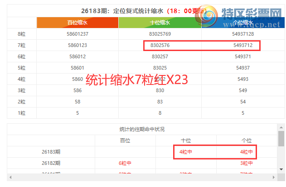Click 十位 4粒中 in the 26183期 row
The height and width of the screenshot is (187, 286).
coord(186,152)
